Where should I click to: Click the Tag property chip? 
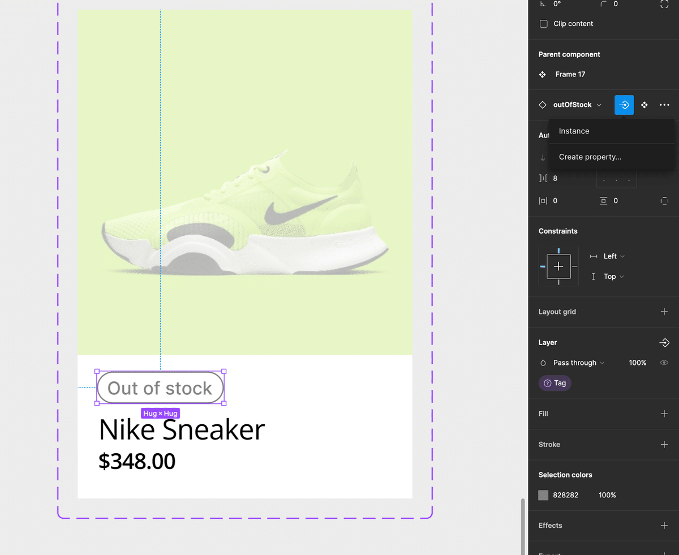click(x=555, y=383)
